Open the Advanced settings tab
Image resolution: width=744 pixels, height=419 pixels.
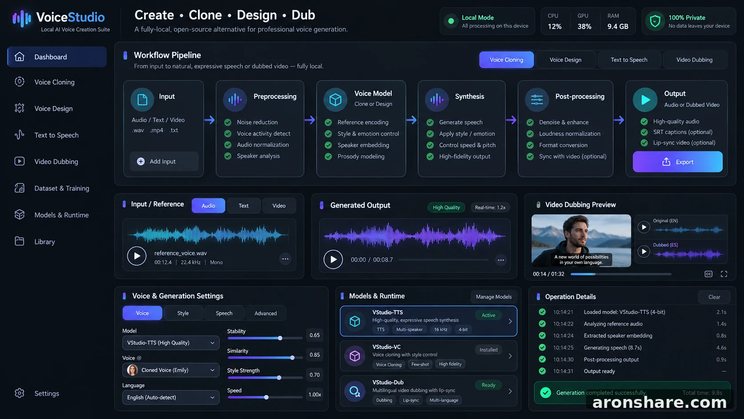coord(266,313)
